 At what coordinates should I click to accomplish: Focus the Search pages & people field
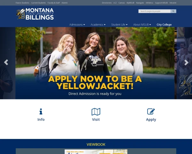(x=155, y=11)
